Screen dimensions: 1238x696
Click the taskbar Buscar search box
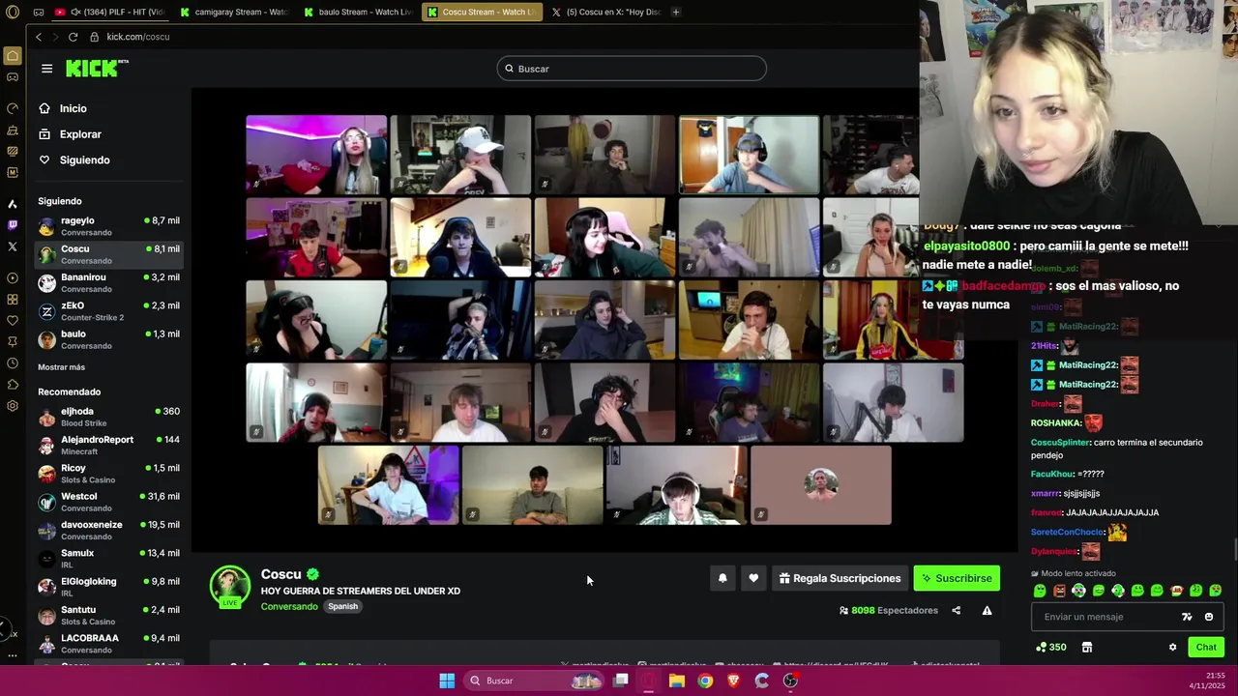tap(535, 681)
